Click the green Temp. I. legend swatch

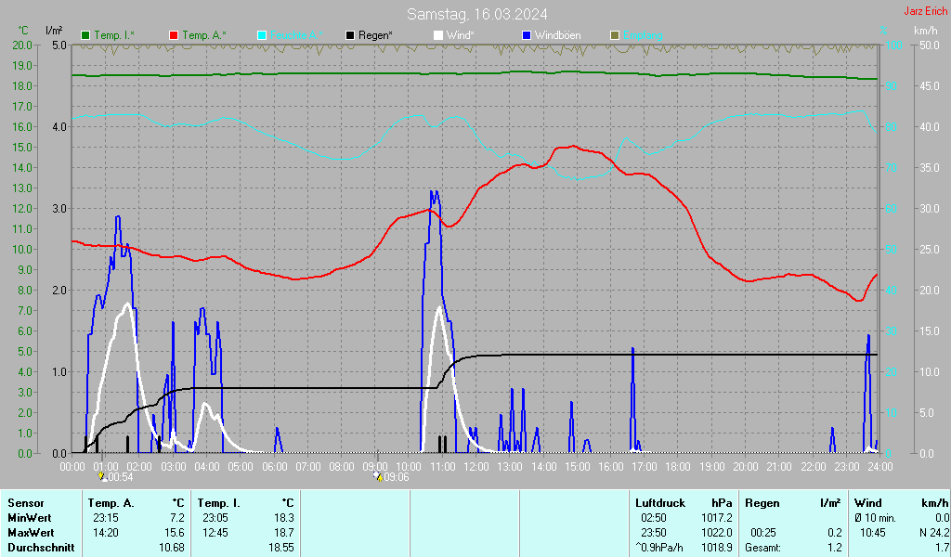[x=86, y=35]
